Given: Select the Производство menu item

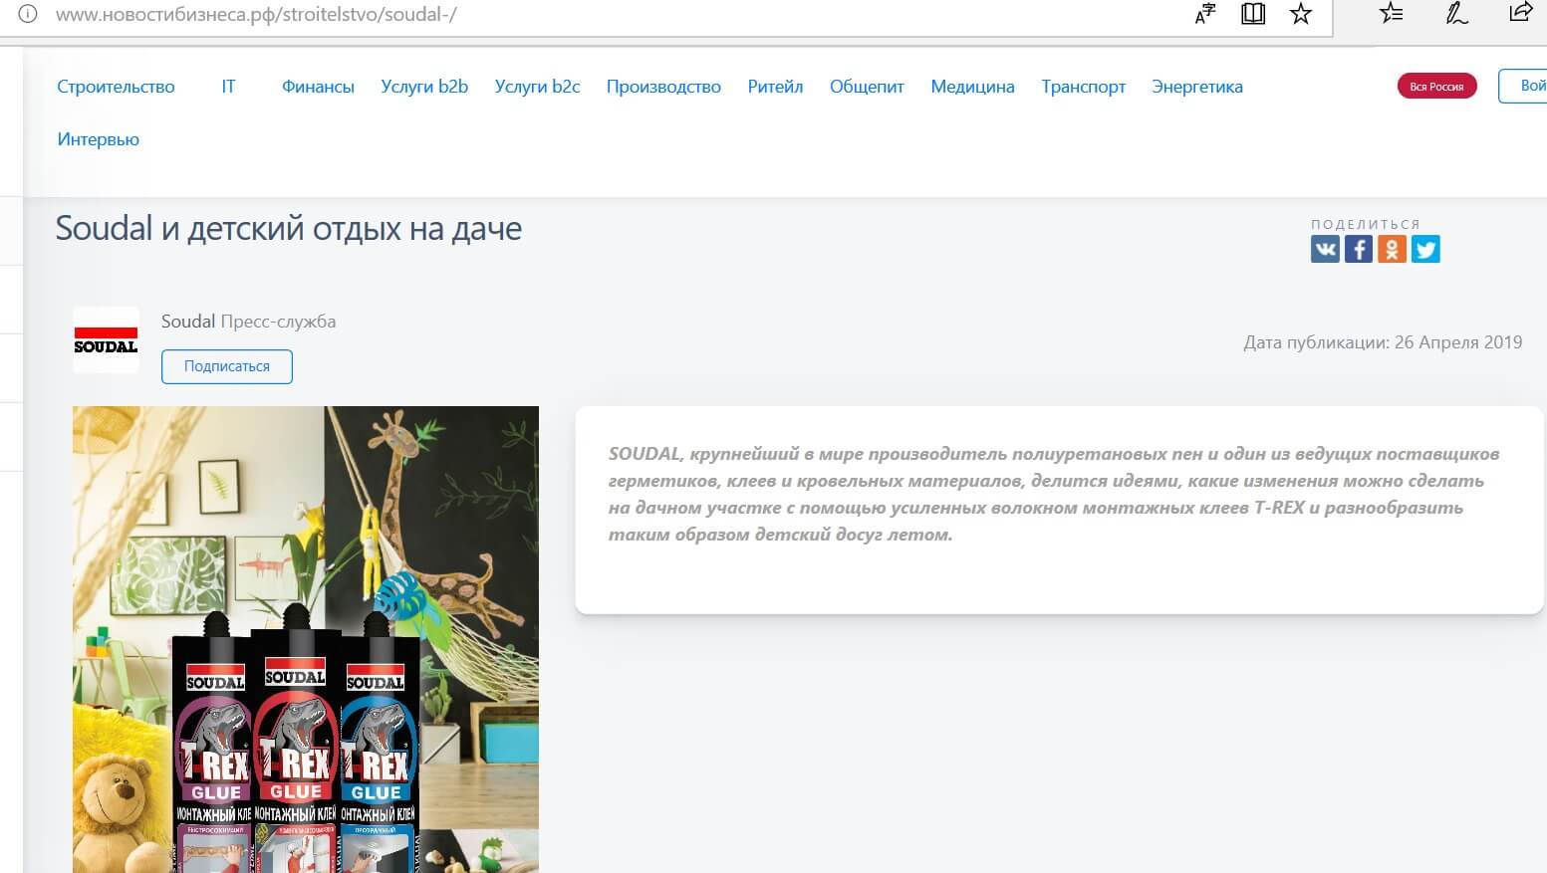Looking at the screenshot, I should click(663, 87).
